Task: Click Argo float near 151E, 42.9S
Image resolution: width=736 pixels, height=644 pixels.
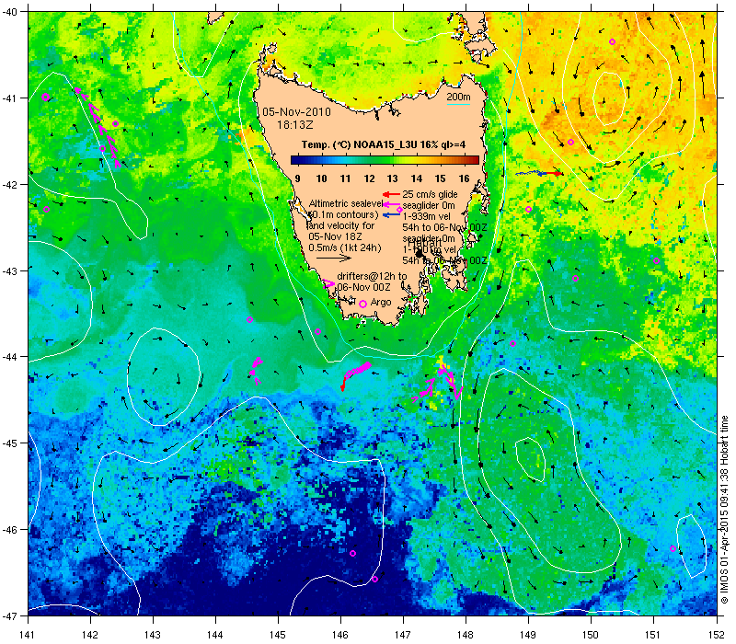Action: point(656,261)
